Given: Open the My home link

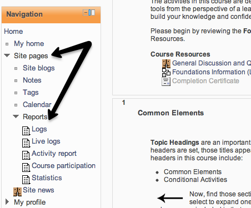Looking at the screenshot, I should (x=29, y=44).
